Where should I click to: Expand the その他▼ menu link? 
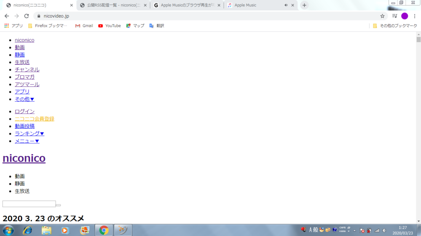(24, 99)
